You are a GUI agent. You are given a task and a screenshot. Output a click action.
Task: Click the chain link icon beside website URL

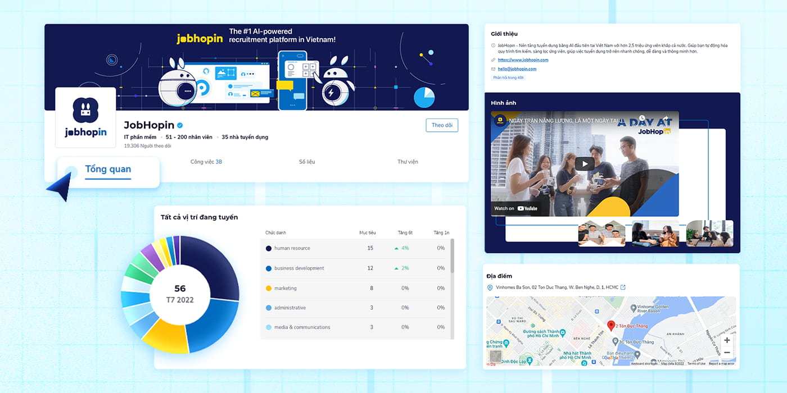(494, 60)
